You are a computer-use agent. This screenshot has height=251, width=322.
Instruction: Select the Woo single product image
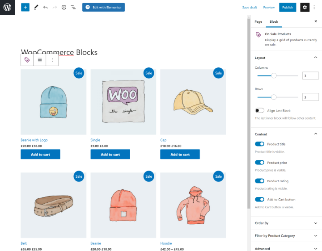(x=123, y=102)
